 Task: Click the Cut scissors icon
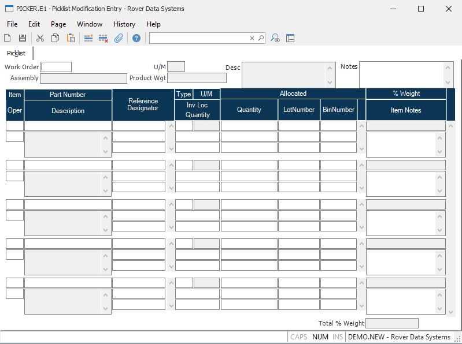(40, 38)
